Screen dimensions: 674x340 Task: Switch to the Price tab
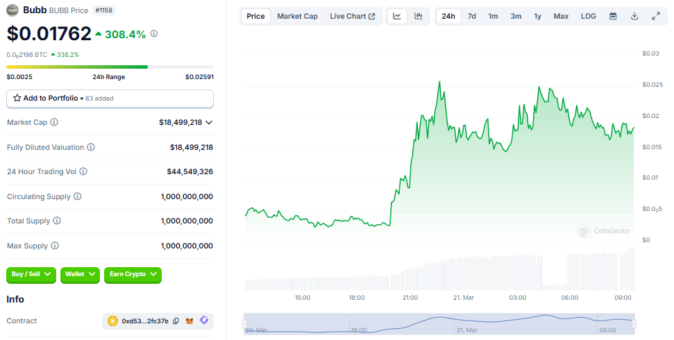coord(255,17)
